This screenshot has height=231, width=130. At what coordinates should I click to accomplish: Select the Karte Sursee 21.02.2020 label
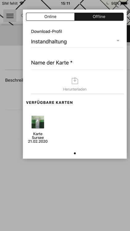coord(38,138)
